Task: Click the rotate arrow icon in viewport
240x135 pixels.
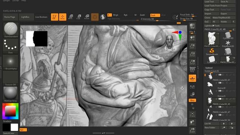Action: (182, 88)
